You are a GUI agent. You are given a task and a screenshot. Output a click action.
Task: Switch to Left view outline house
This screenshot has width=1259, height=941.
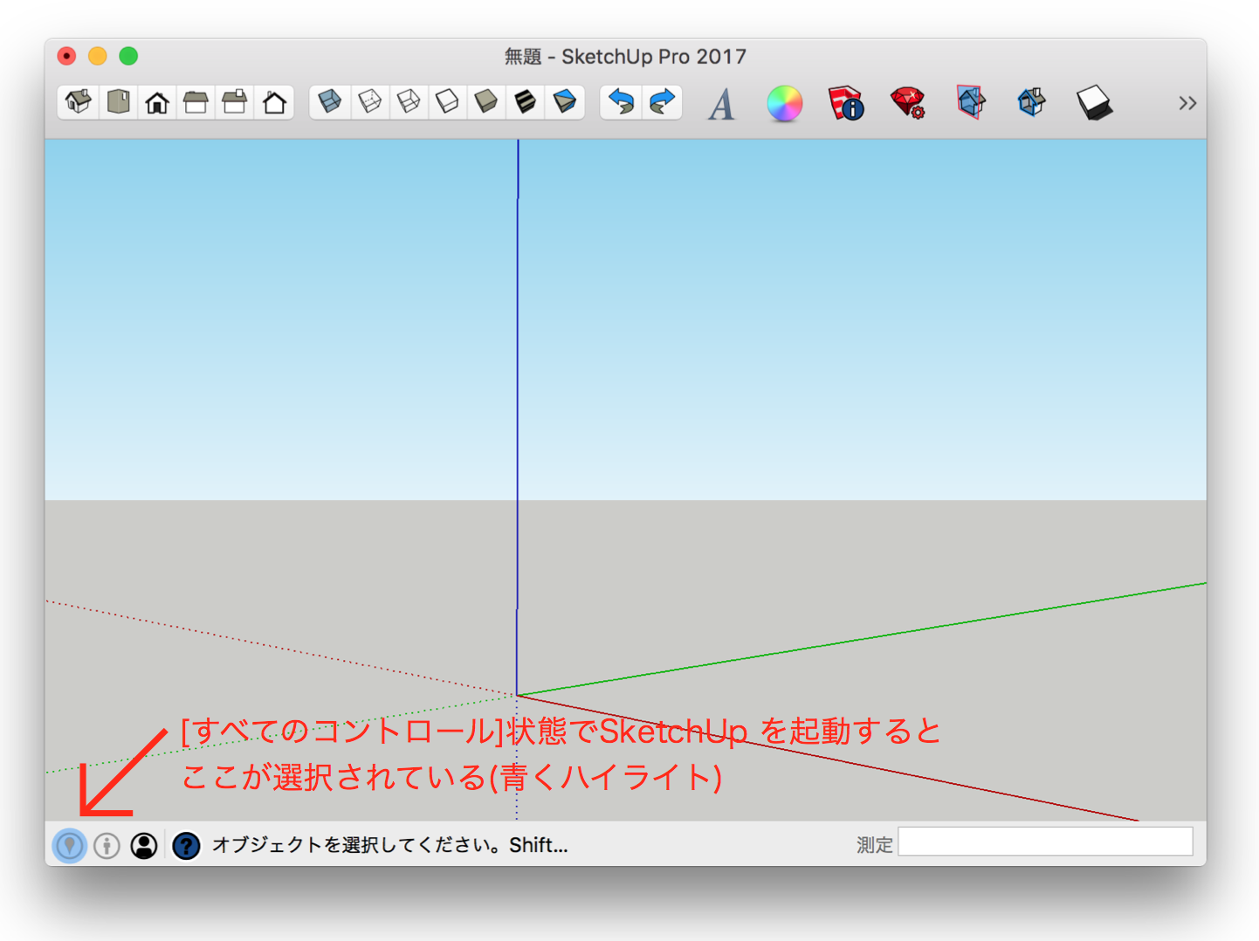(274, 102)
